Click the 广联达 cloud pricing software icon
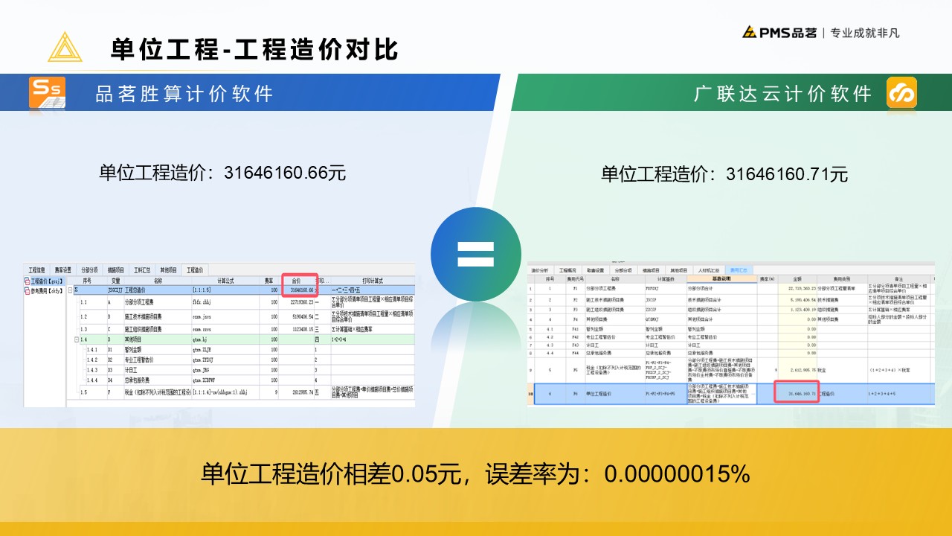Screen dimensions: 952x536 (901, 92)
